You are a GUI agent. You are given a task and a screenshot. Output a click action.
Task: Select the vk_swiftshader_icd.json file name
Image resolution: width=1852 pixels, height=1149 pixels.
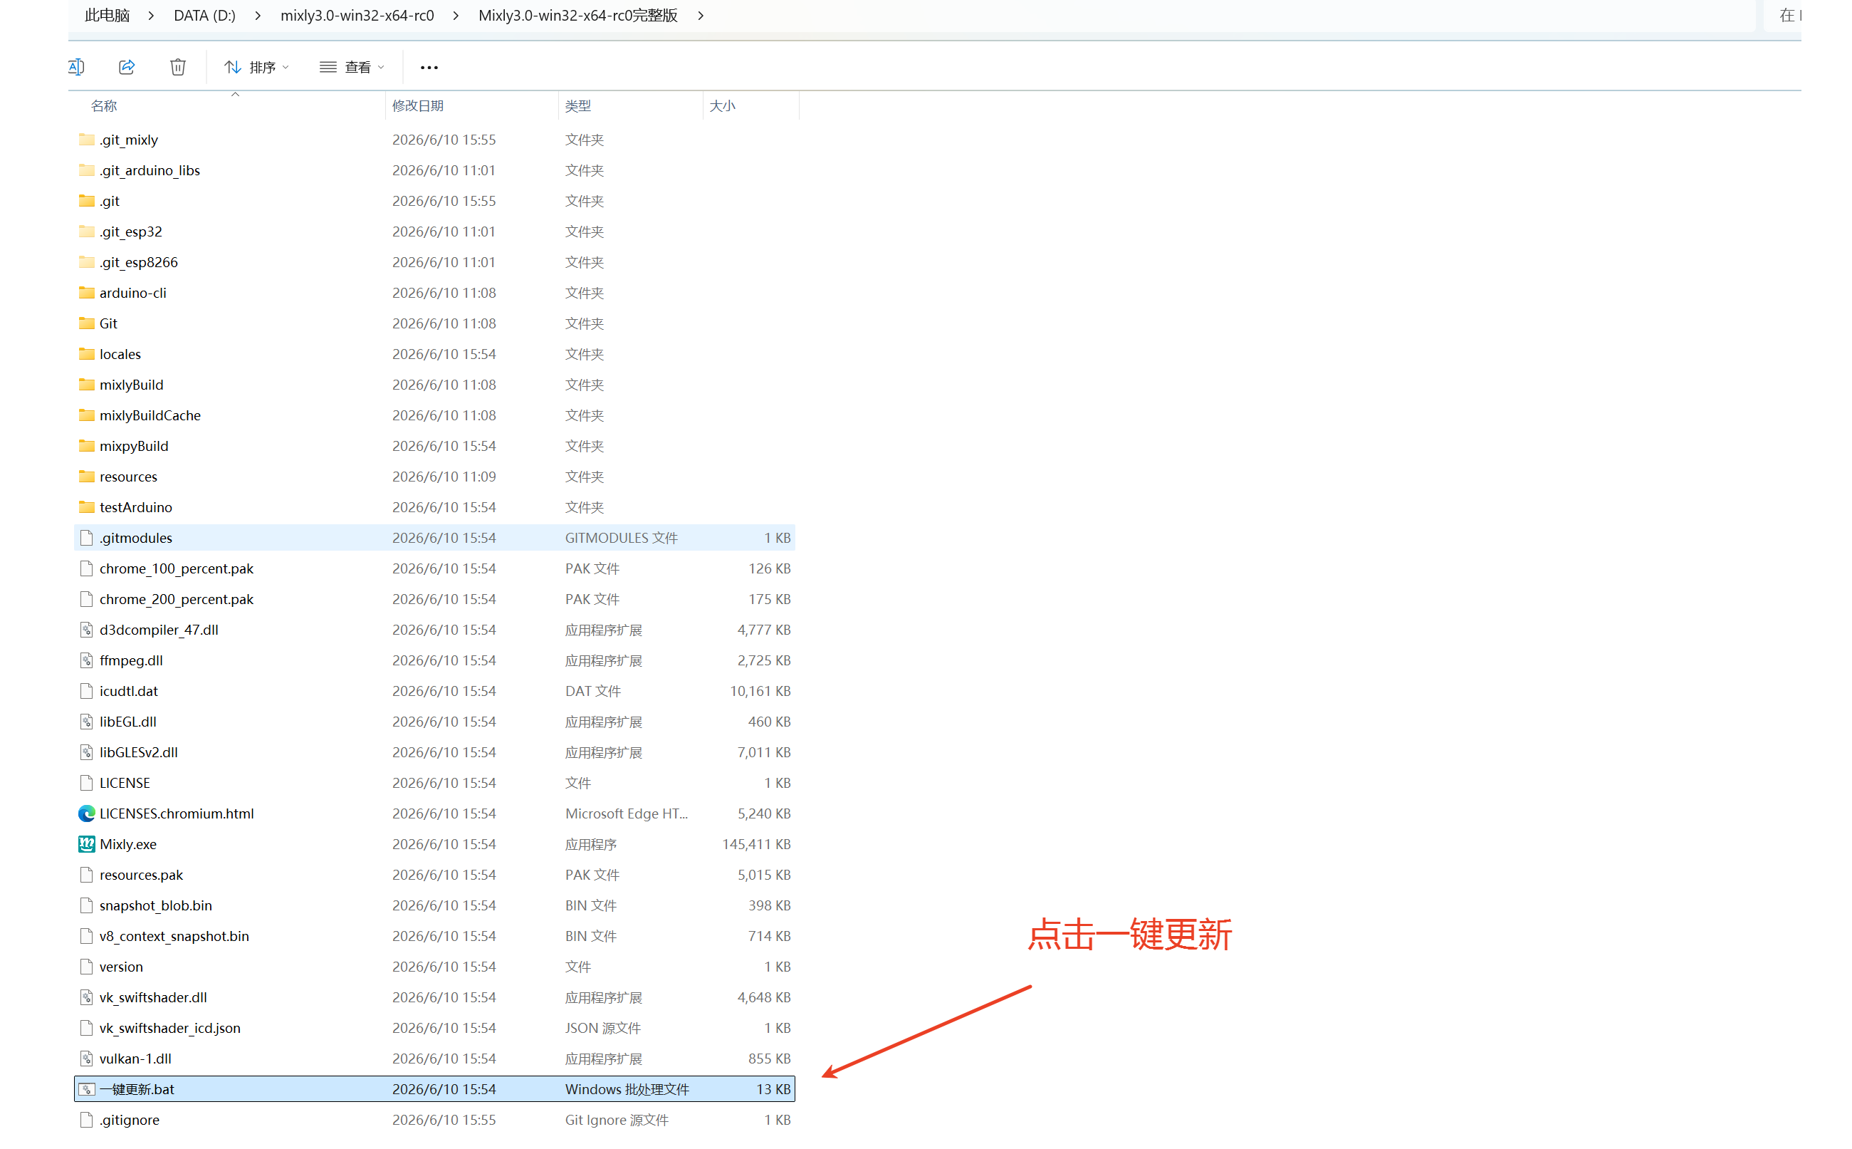point(169,1027)
